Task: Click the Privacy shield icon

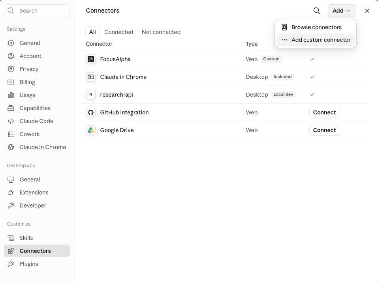Action: 11,69
